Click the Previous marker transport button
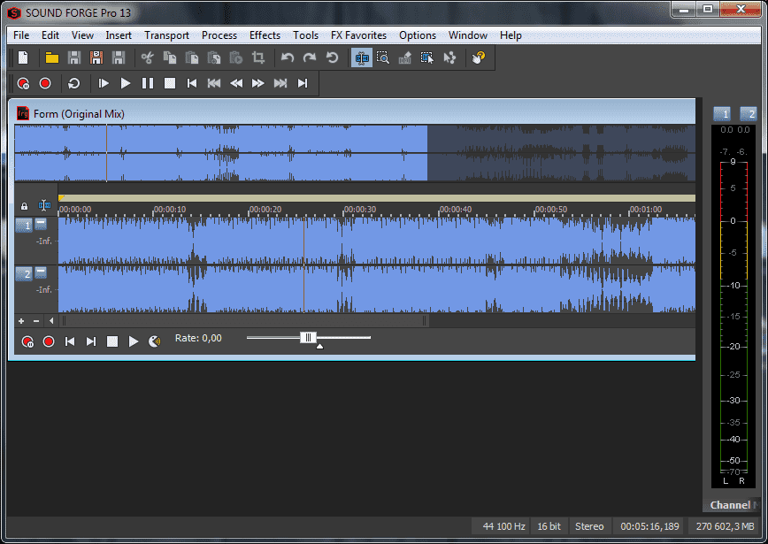This screenshot has height=544, width=768. pos(214,84)
